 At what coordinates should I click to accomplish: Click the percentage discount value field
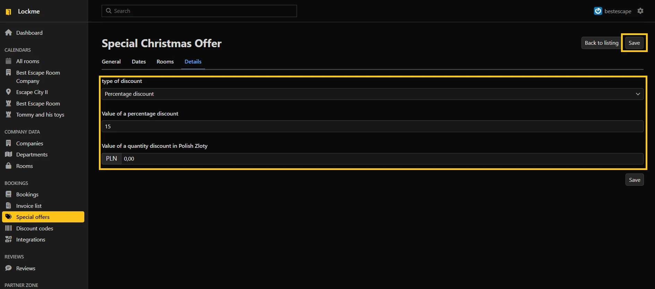click(372, 127)
